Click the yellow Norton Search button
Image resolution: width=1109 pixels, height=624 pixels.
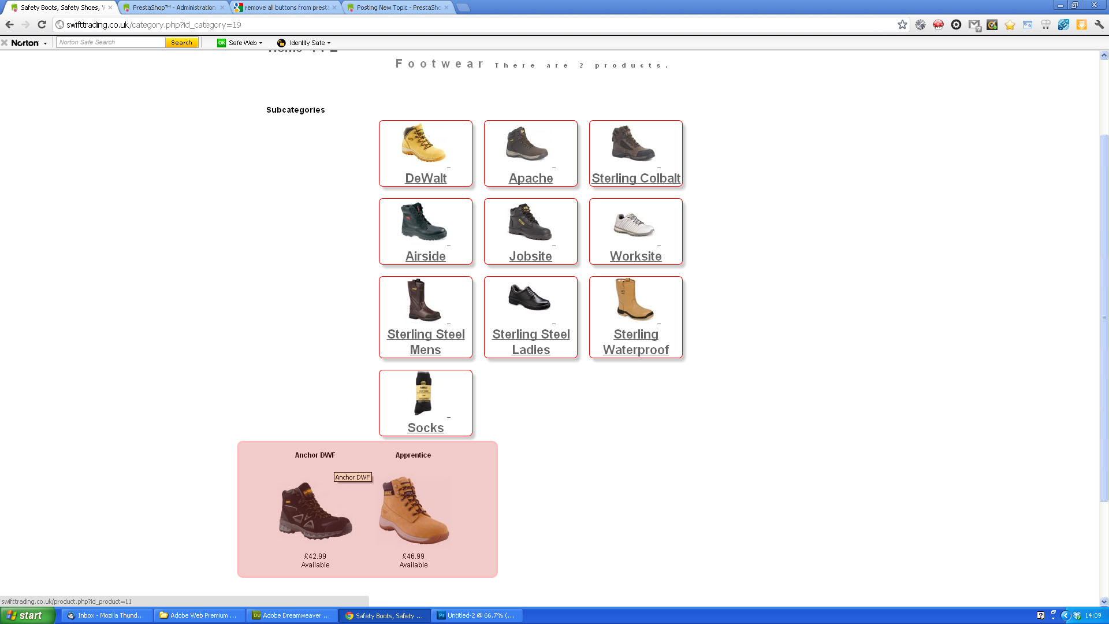pos(181,42)
